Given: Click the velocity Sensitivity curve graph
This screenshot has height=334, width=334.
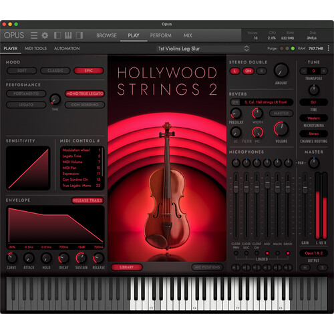Looking at the screenshot, I should pos(28,168).
